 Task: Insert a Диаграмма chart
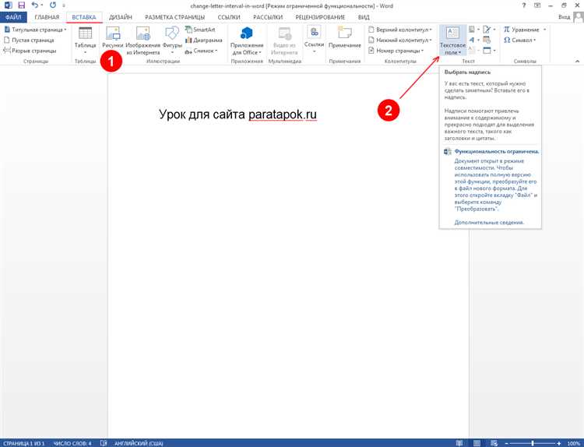[x=204, y=40]
